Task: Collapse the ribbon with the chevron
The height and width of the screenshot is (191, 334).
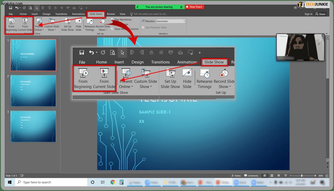Action: pyautogui.click(x=327, y=34)
